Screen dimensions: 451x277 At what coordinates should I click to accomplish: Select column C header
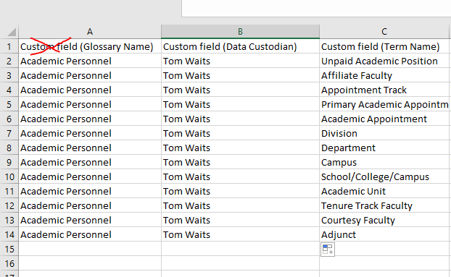pyautogui.click(x=384, y=32)
